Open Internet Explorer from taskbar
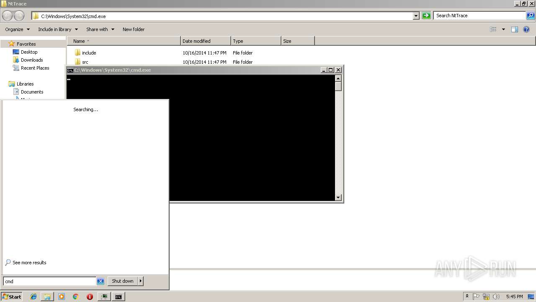 tap(33, 297)
